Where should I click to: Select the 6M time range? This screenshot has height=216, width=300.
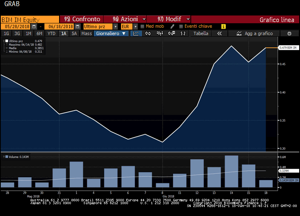[x=39, y=34]
